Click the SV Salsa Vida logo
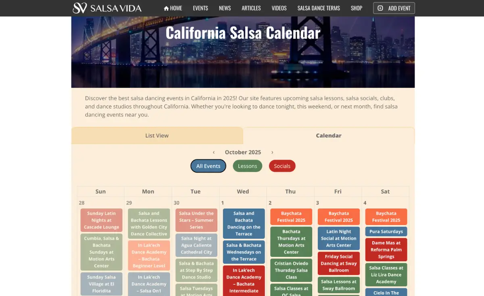The image size is (484, 296). click(x=107, y=8)
